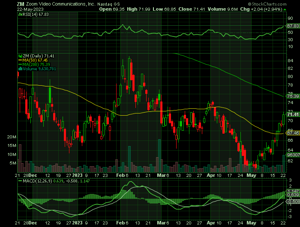Image resolution: width=300 pixels, height=227 pixels.
Task: Click the -3 level on MACD axis
Action: point(290,217)
